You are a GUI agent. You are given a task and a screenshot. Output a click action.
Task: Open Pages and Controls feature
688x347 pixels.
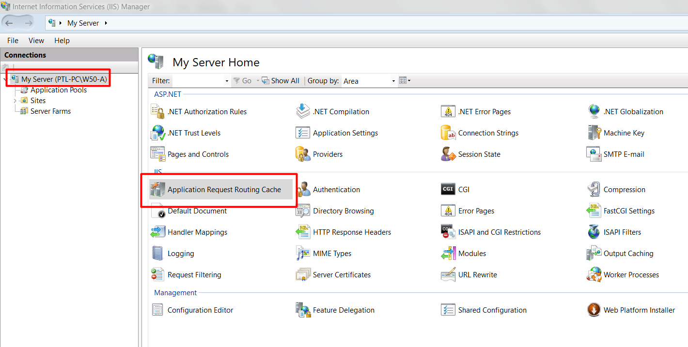190,154
